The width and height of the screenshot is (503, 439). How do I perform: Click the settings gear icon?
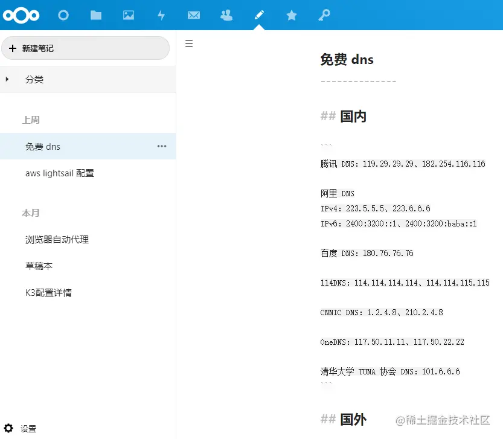point(8,428)
